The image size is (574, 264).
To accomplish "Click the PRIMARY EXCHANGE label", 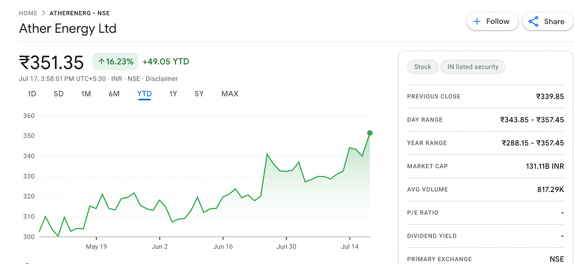I will coord(440,259).
